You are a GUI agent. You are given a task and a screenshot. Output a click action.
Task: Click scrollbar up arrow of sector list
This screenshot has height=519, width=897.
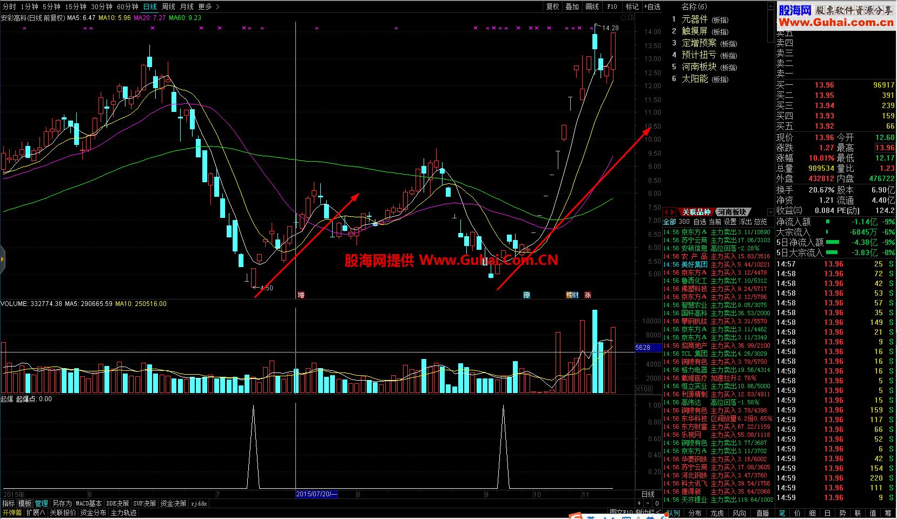point(771,5)
